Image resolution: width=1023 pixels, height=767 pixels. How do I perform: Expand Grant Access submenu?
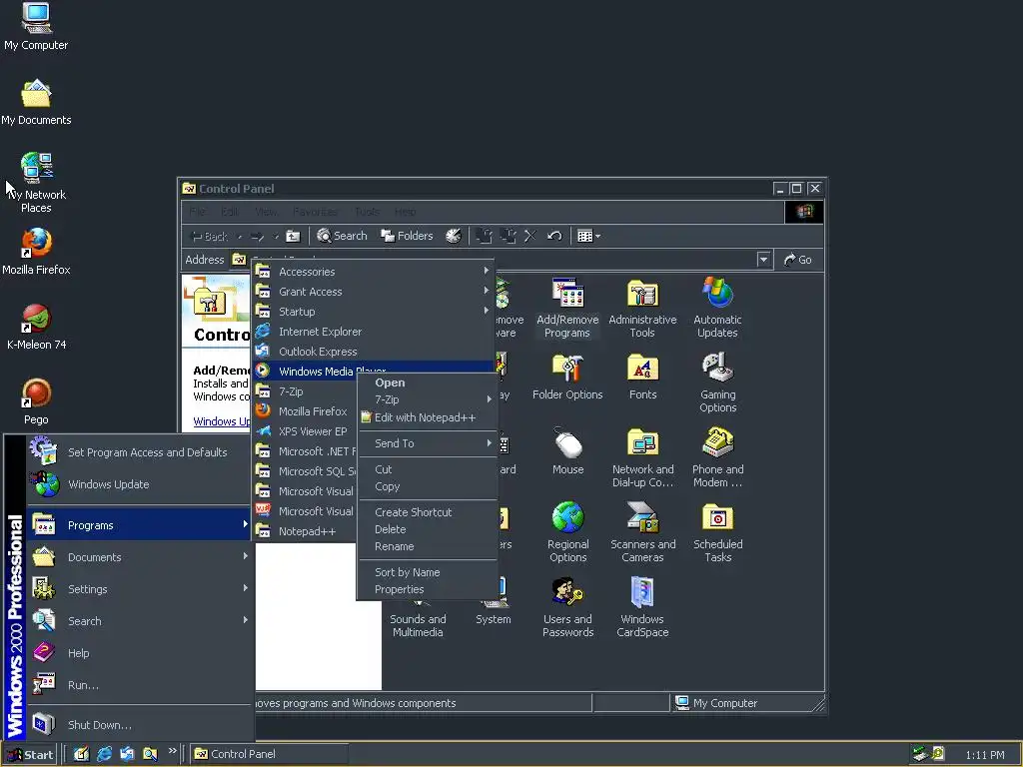click(x=374, y=292)
